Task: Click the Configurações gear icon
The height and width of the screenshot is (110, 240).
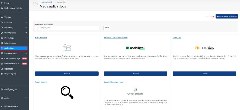Action: (x=2, y=89)
